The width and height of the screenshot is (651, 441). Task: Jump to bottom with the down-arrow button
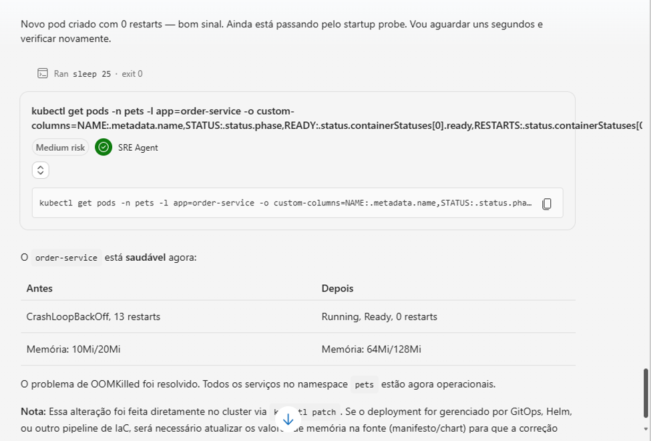point(288,420)
